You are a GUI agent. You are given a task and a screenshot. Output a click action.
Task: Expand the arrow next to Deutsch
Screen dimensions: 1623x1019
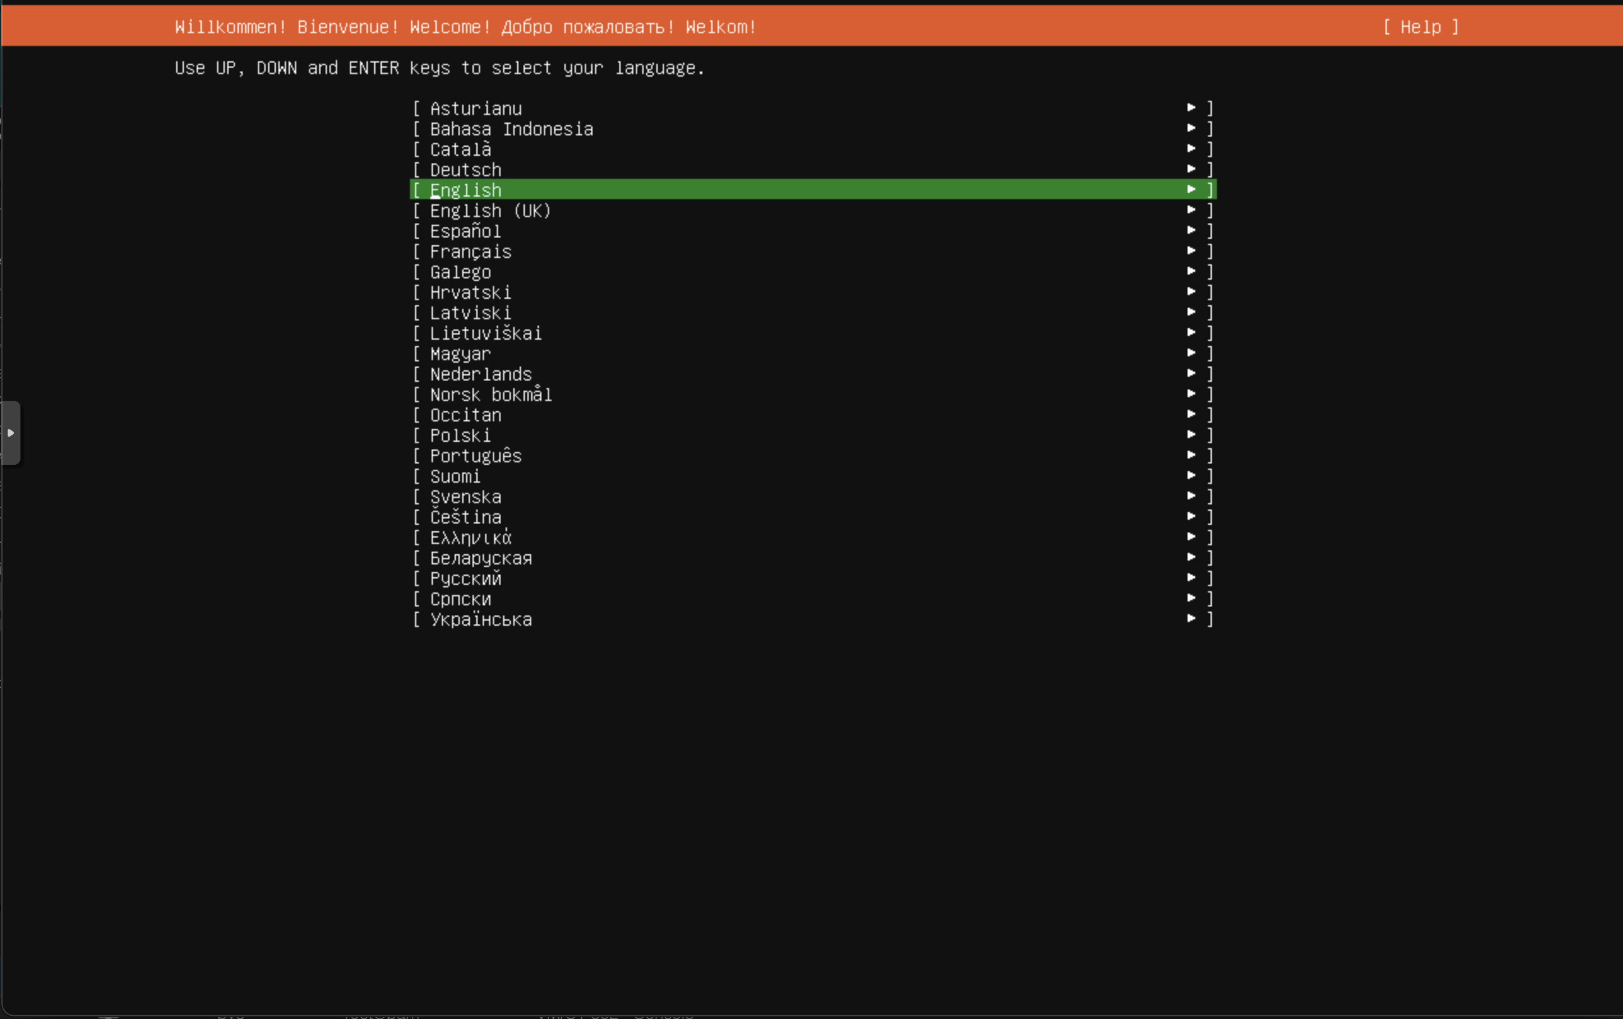[1192, 169]
